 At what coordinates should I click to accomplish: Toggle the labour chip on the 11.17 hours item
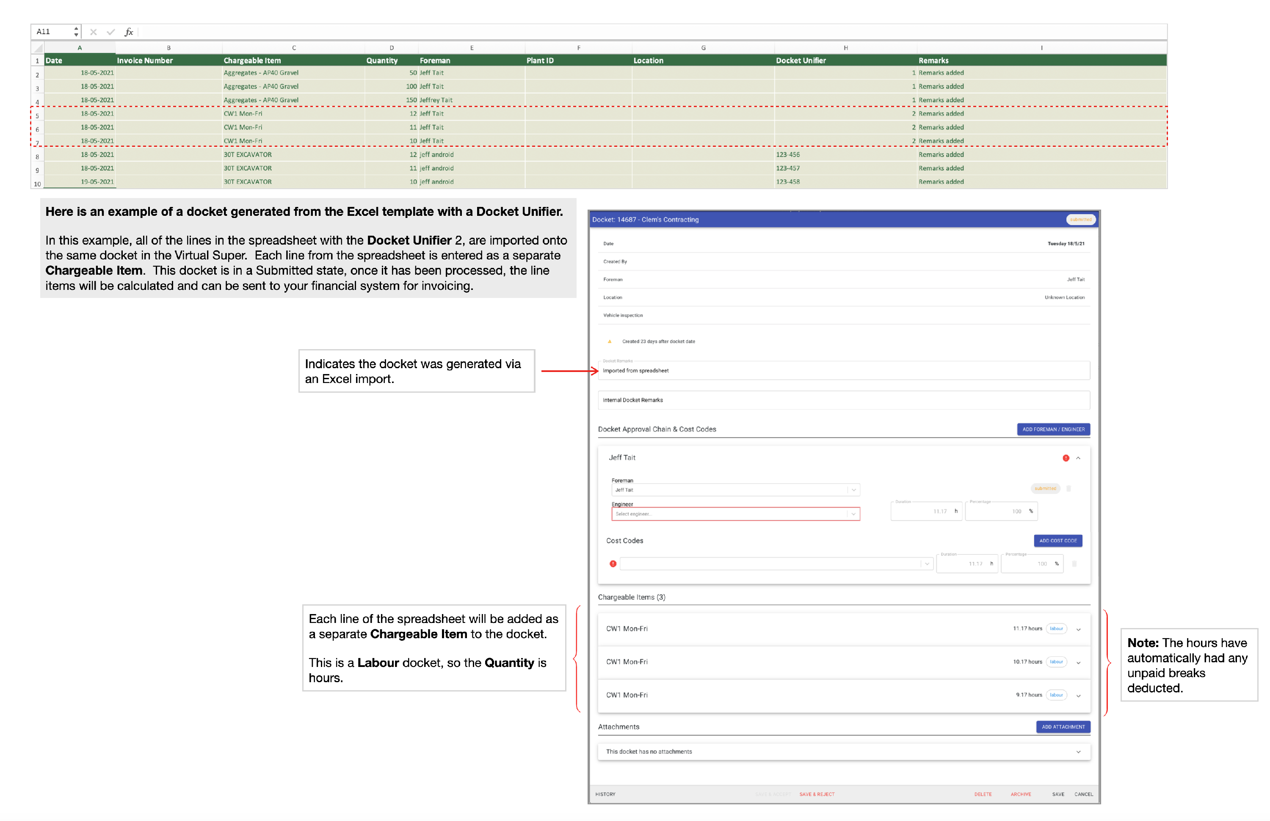coord(1056,628)
